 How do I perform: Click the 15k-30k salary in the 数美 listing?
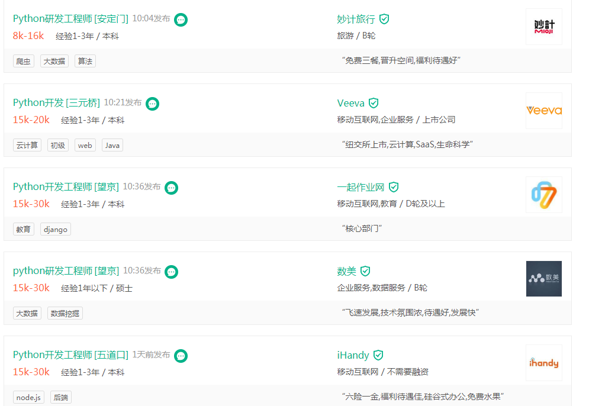pyautogui.click(x=31, y=288)
